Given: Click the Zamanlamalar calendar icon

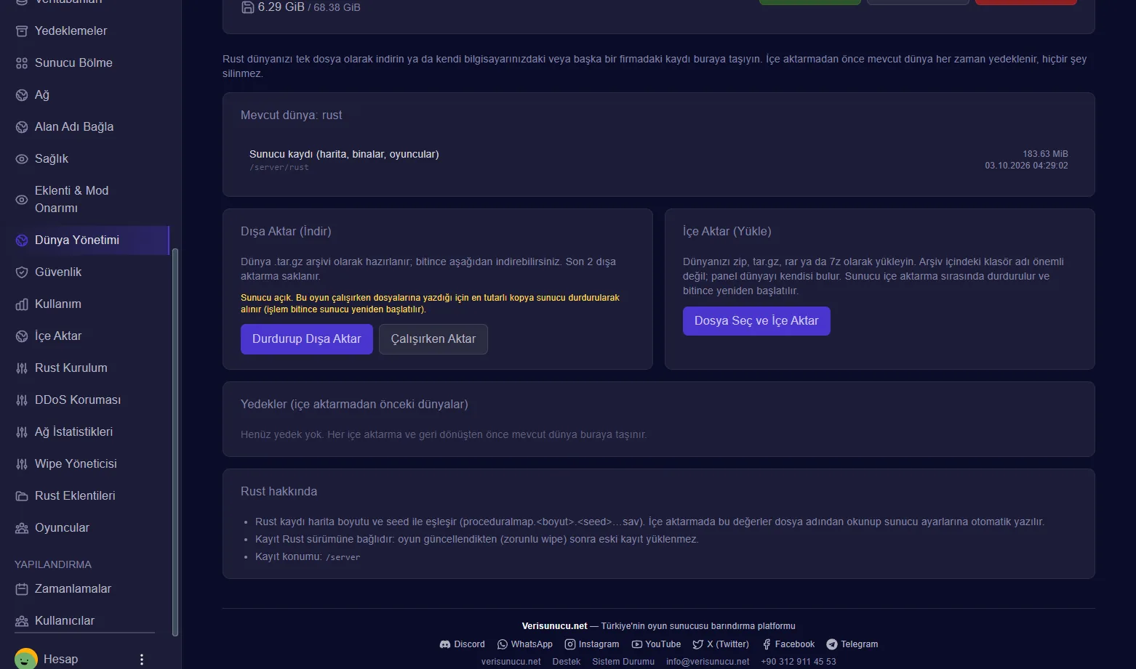Looking at the screenshot, I should click(x=22, y=589).
